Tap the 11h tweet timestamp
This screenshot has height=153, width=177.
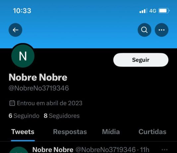click(145, 150)
